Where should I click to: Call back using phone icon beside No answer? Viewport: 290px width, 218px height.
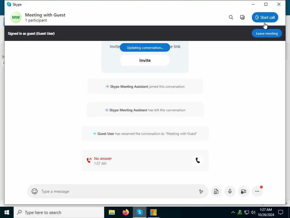[x=198, y=160]
